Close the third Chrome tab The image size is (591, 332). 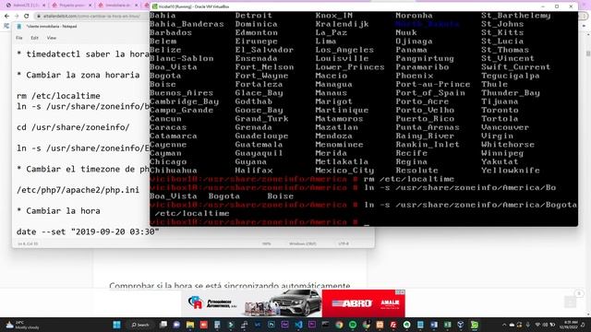pyautogui.click(x=137, y=6)
